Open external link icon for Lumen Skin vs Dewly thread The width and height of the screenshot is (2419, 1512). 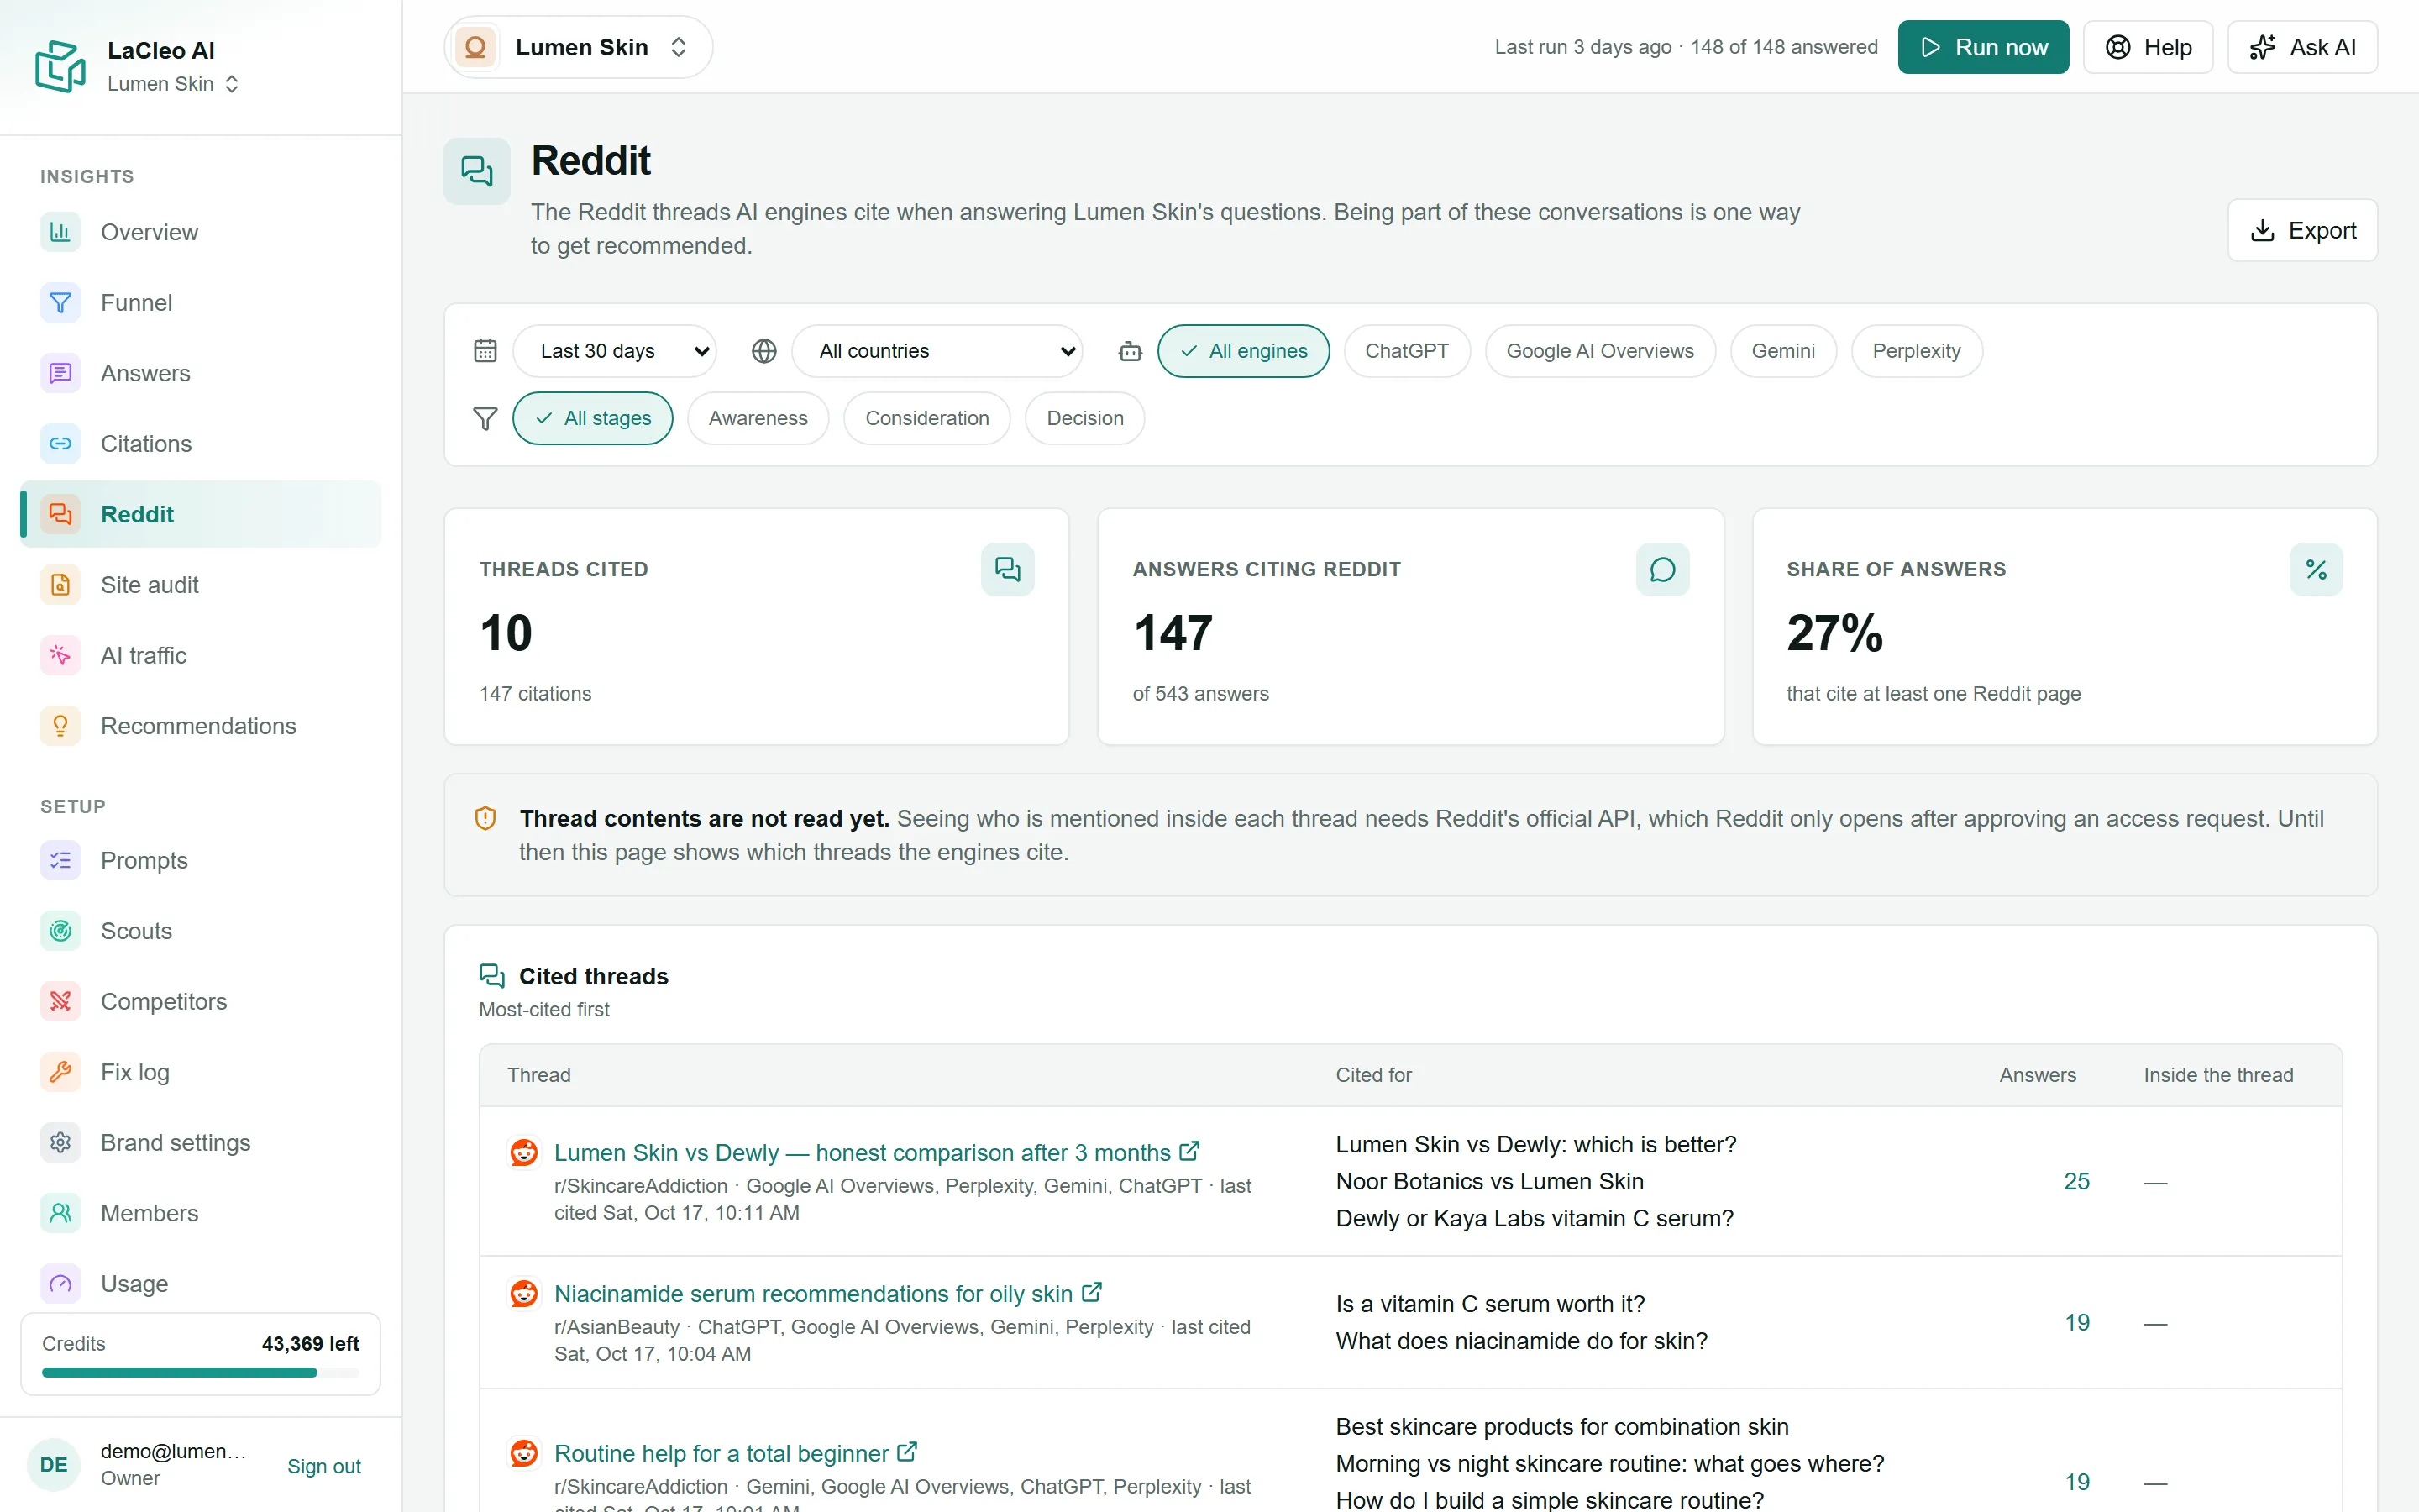coord(1189,1151)
